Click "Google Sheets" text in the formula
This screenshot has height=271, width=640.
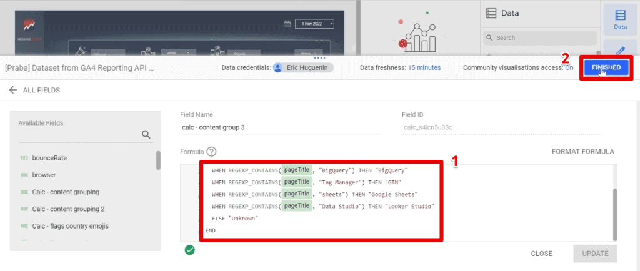point(394,194)
